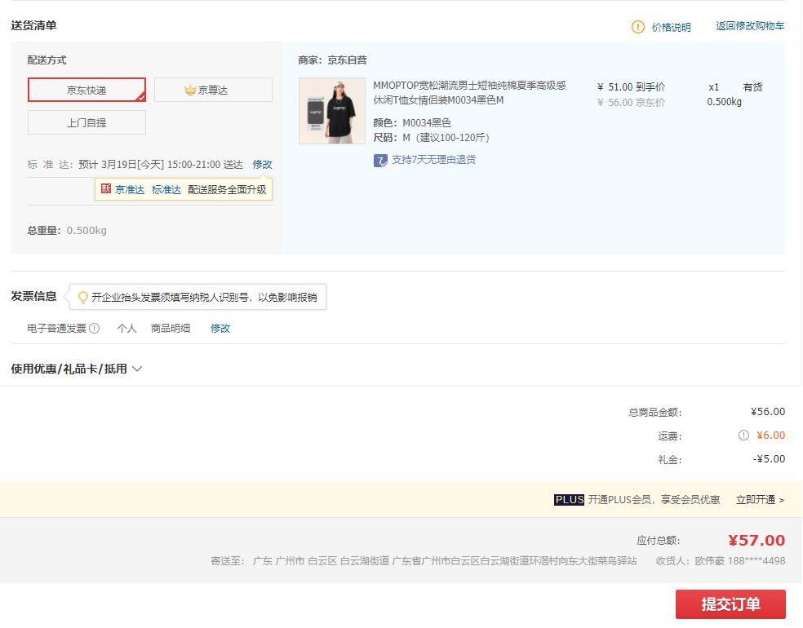
Task: Click the light bulb invoice tip icon
Action: coord(82,298)
